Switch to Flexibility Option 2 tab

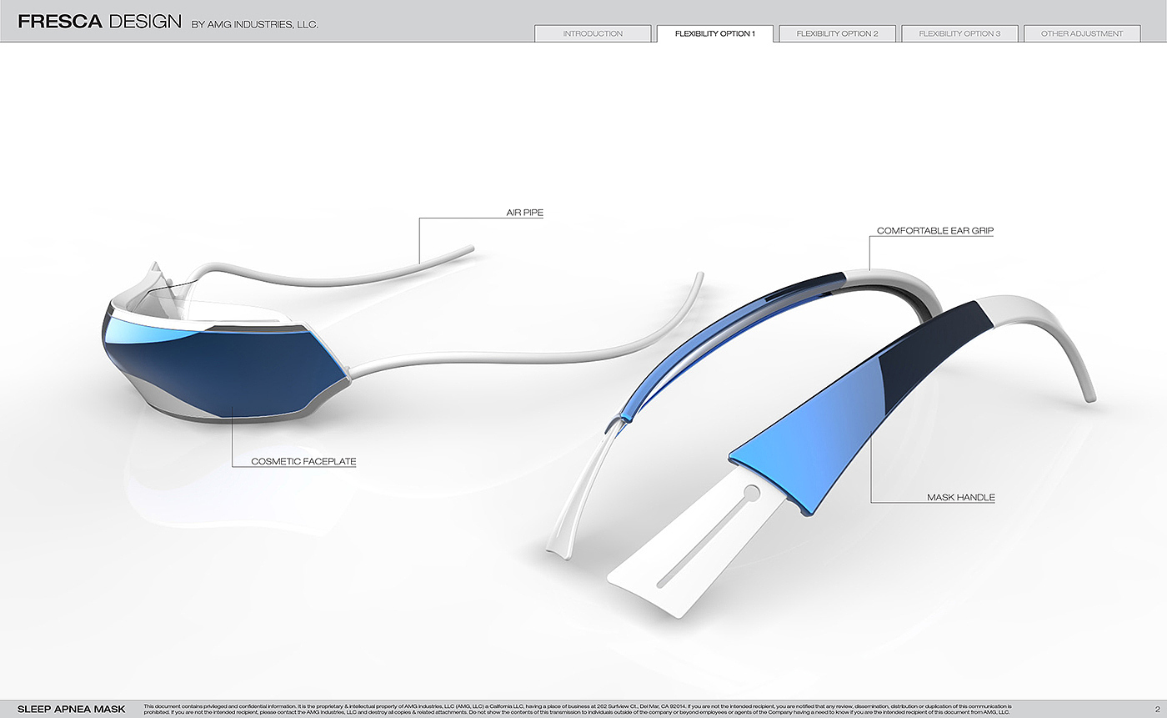[x=837, y=34]
